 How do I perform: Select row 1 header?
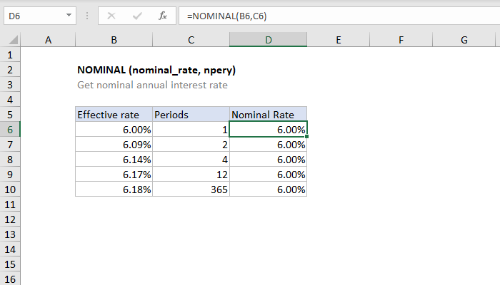[10, 55]
